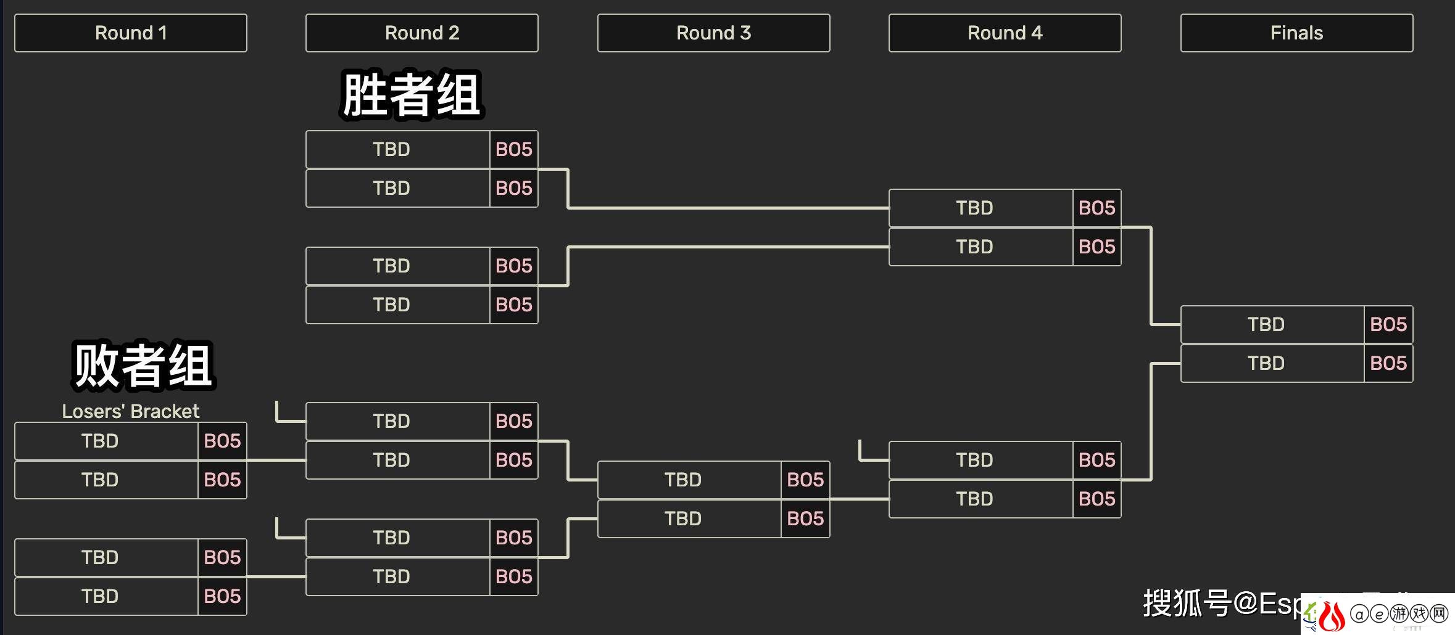Click the Losers' Bracket label
Viewport: 1455px width, 635px height.
131,411
